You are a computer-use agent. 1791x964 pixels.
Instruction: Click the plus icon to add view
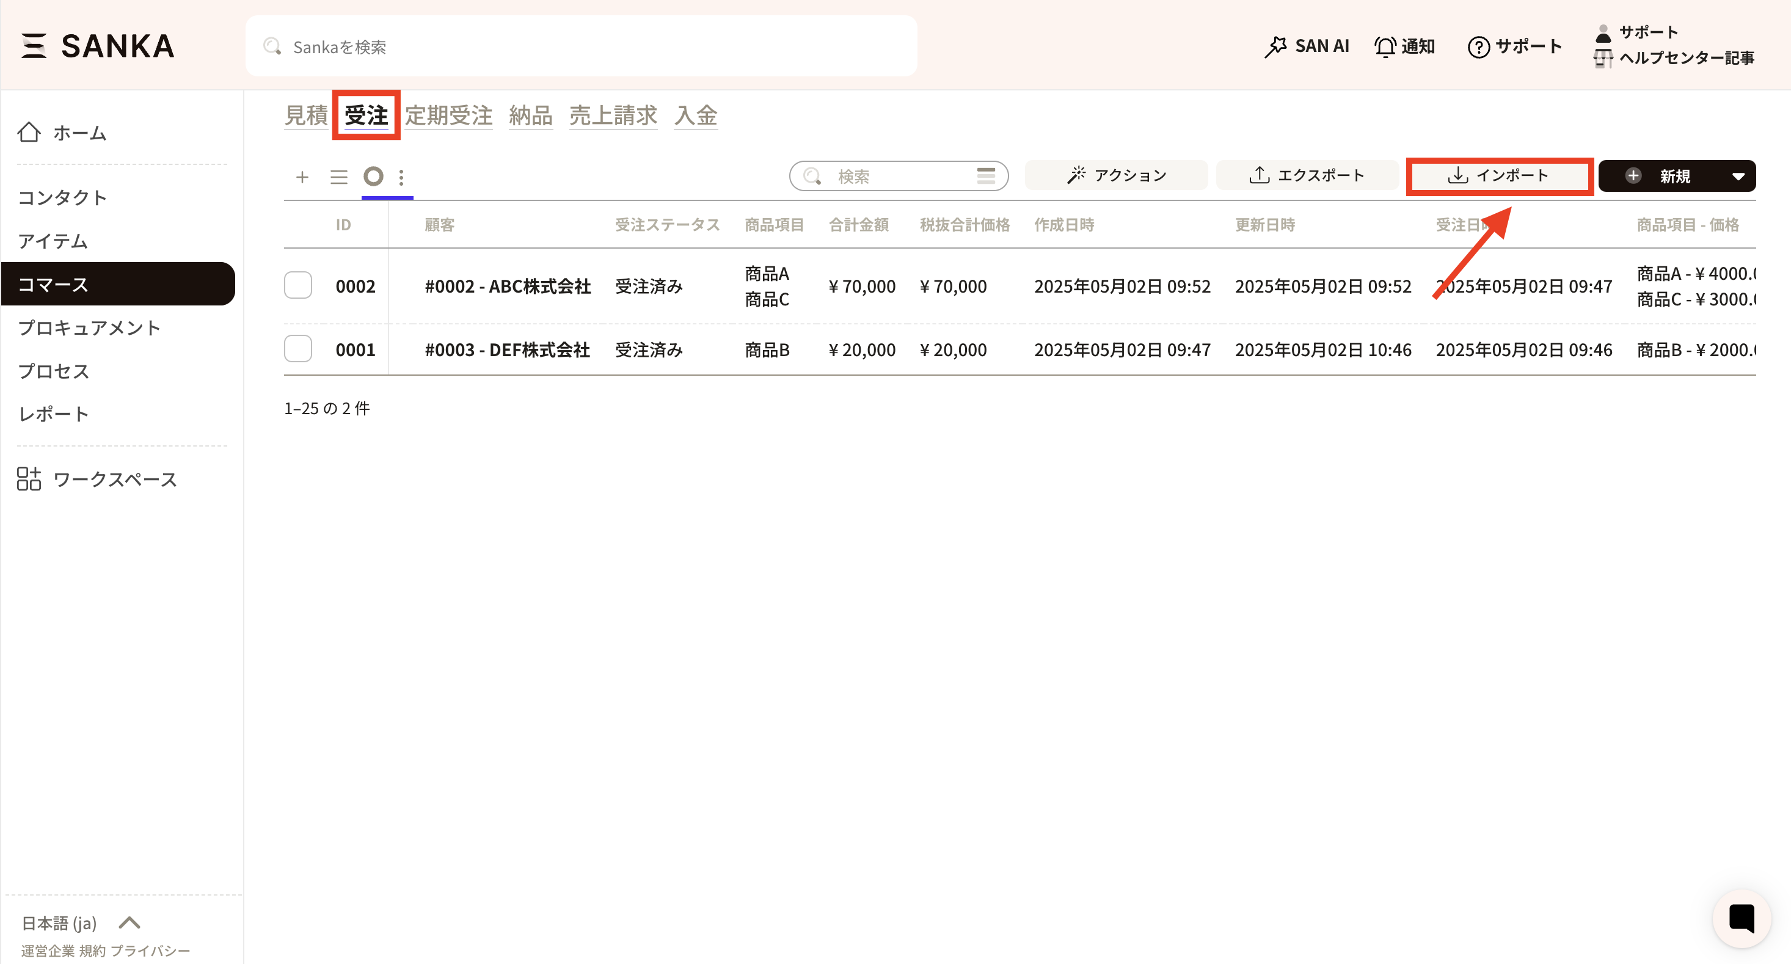point(302,177)
